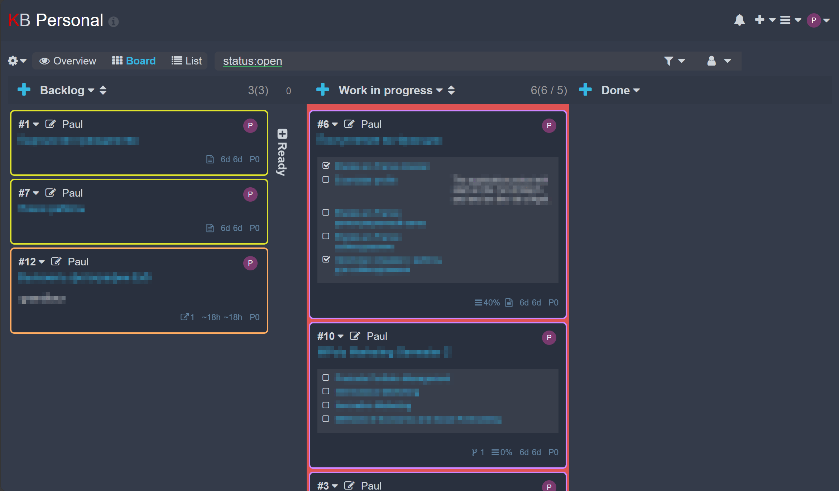This screenshot has width=839, height=491.
Task: Toggle first subtask checkbox in task #10
Action: click(326, 377)
